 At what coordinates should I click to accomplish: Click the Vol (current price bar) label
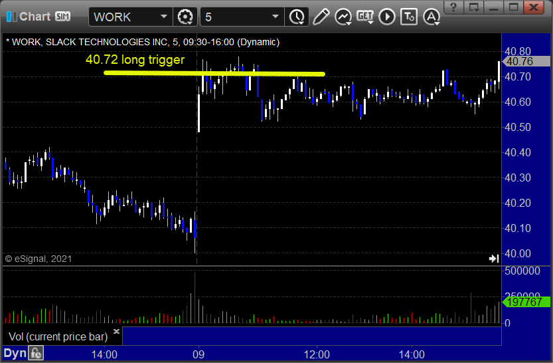[58, 336]
